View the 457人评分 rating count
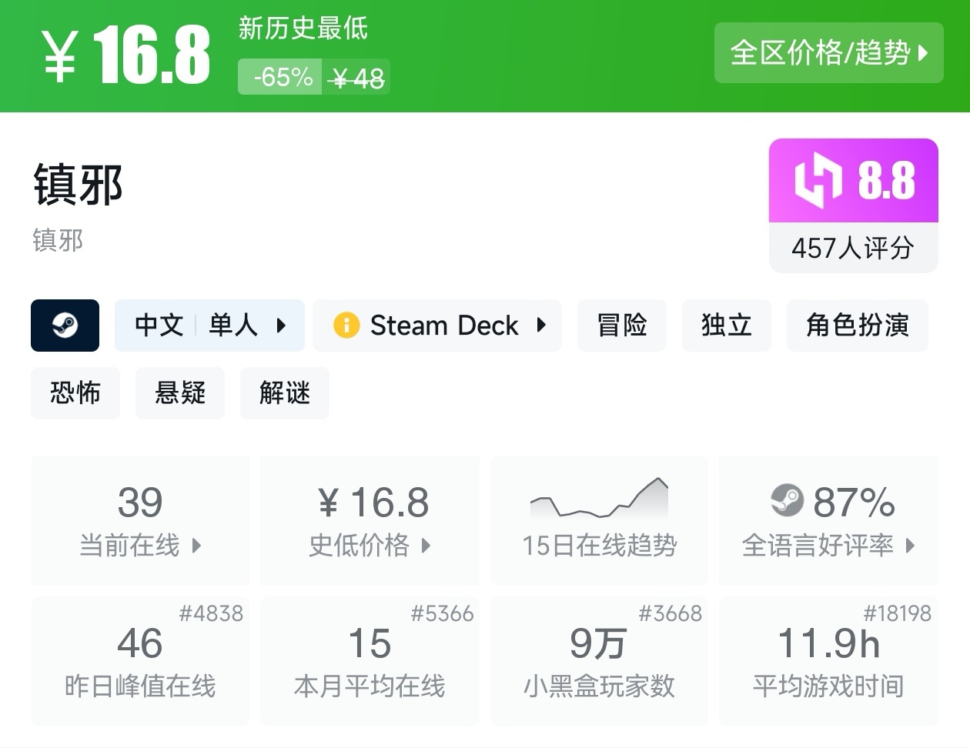The width and height of the screenshot is (970, 748). (853, 248)
